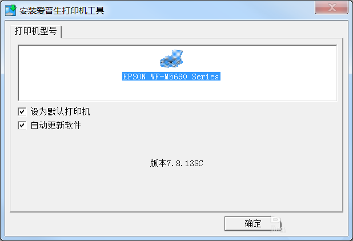Viewport: 353px width, 241px height.
Task: Select the blue EPSON printer icon
Action: click(x=171, y=59)
